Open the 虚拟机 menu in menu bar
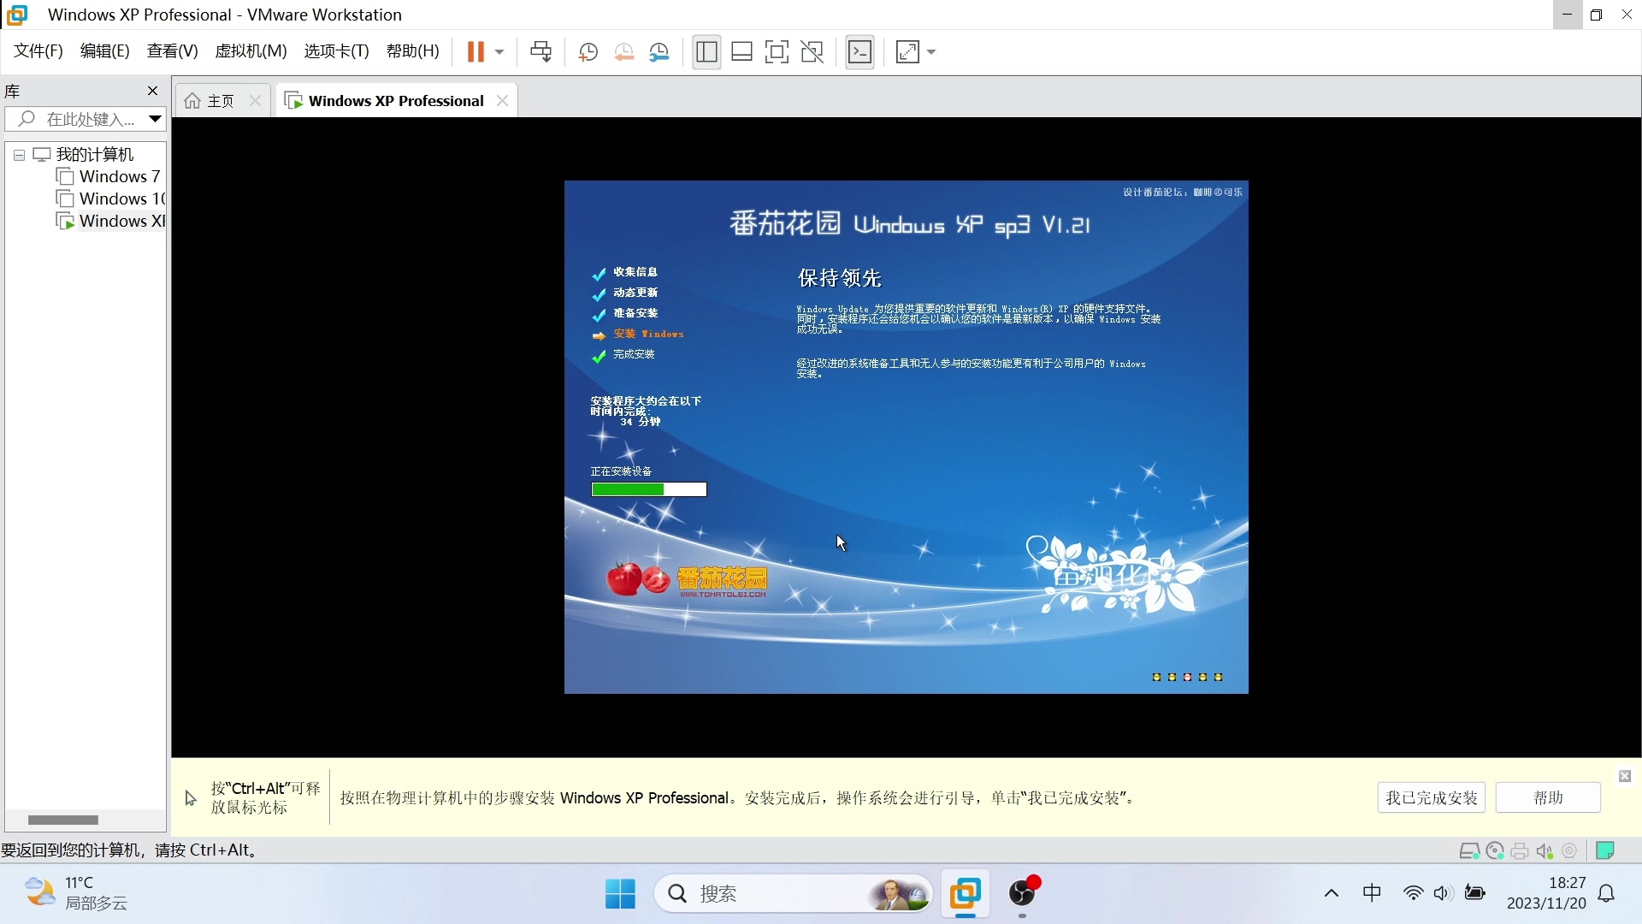The image size is (1642, 924). [x=251, y=52]
